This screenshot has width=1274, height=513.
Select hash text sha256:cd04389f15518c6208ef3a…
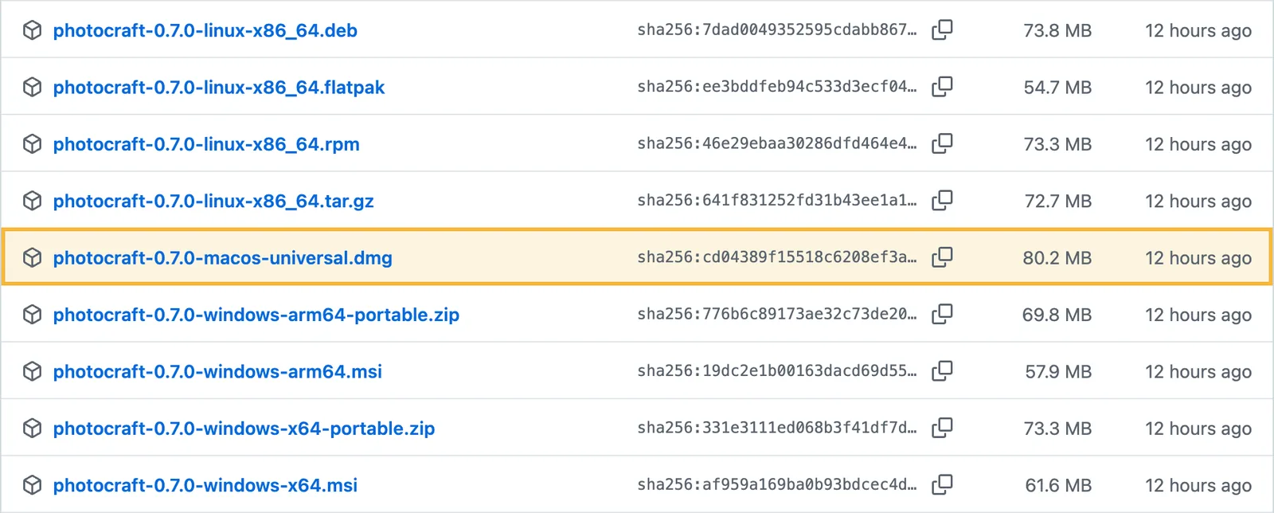[x=777, y=256]
